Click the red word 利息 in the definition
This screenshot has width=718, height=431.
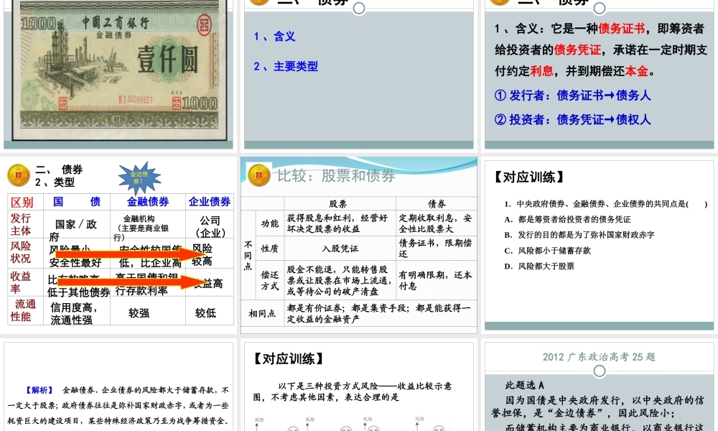point(542,71)
